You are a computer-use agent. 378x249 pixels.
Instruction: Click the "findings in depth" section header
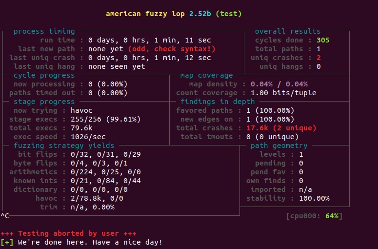218,102
